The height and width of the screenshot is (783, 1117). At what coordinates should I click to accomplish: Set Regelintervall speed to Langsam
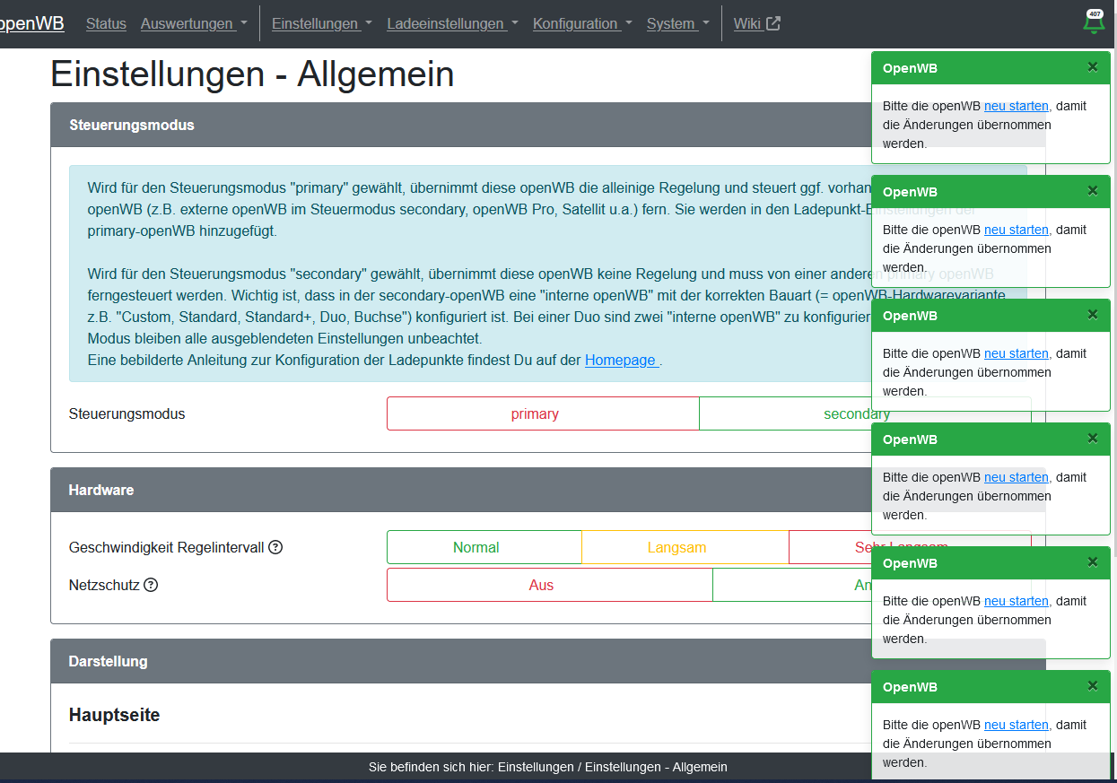[685, 547]
